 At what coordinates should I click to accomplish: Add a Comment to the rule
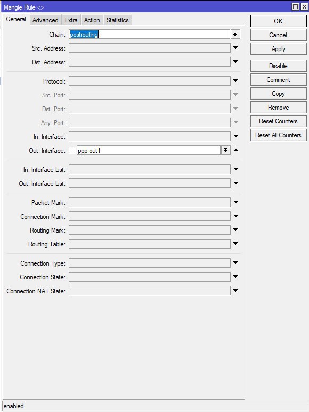point(278,80)
